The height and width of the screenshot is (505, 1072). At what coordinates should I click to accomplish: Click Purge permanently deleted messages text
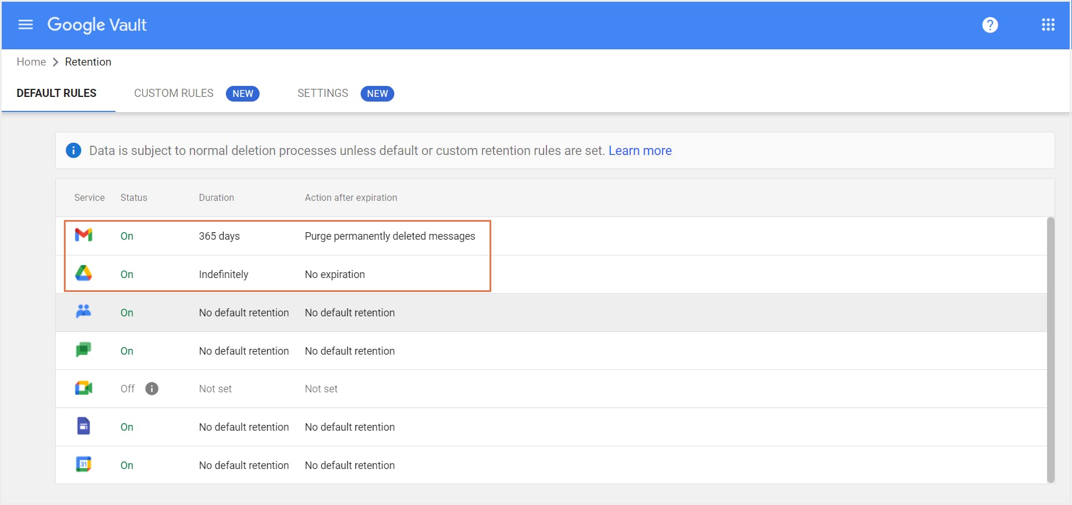coord(390,236)
